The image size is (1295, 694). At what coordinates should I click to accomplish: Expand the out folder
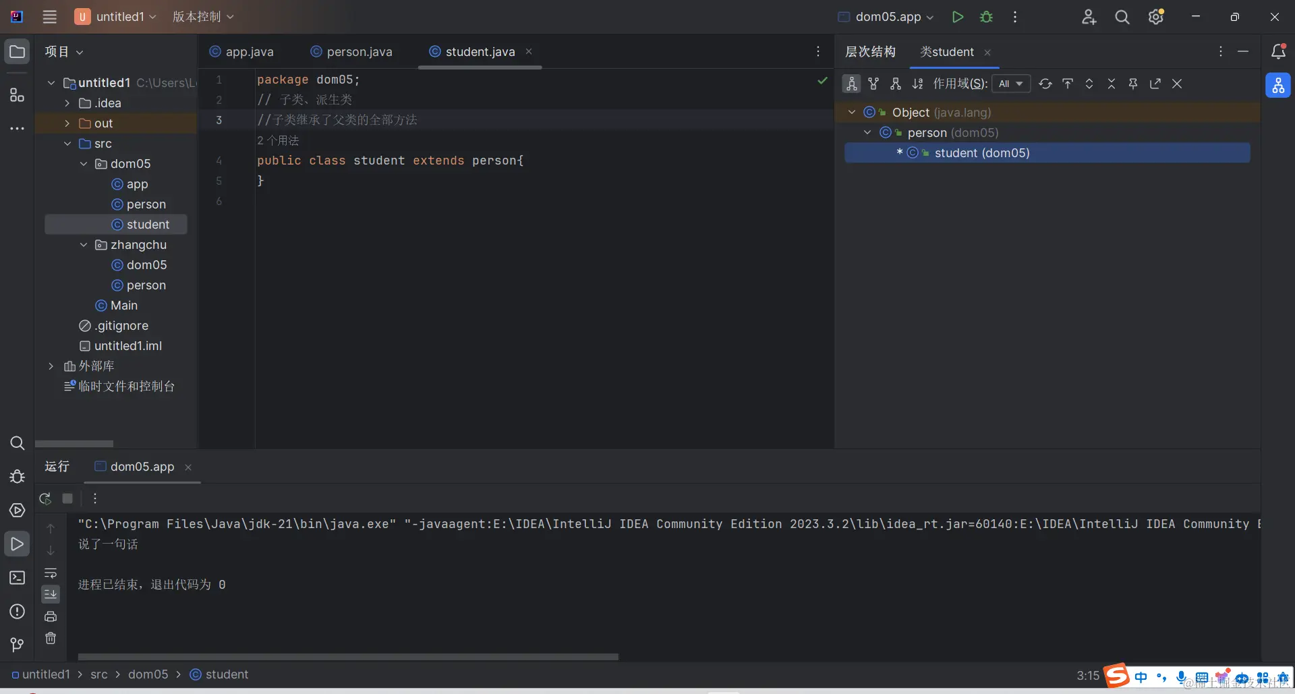point(67,123)
